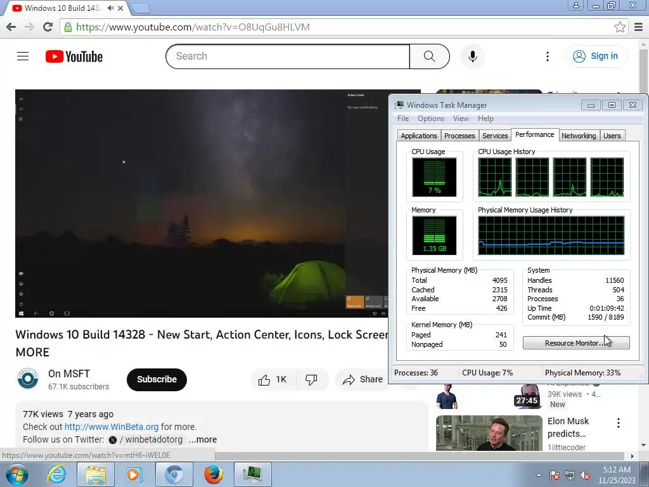Screen dimensions: 649x487
Task: Select the Performance tab
Action: (x=534, y=134)
